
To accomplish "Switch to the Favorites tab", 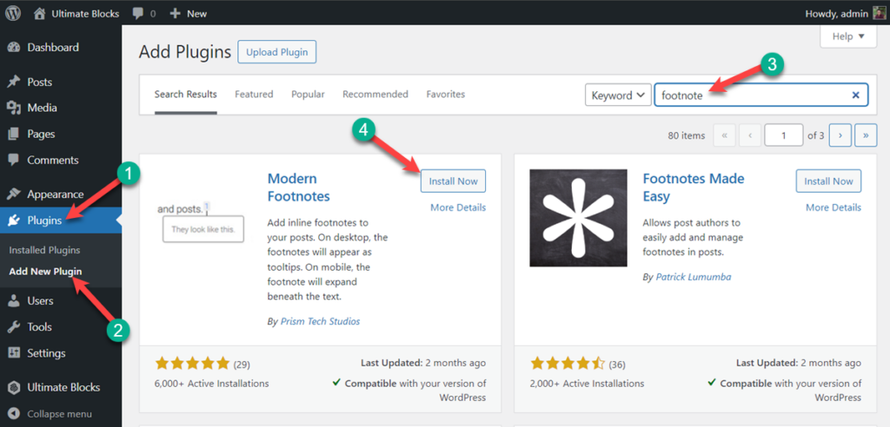I will 446,94.
